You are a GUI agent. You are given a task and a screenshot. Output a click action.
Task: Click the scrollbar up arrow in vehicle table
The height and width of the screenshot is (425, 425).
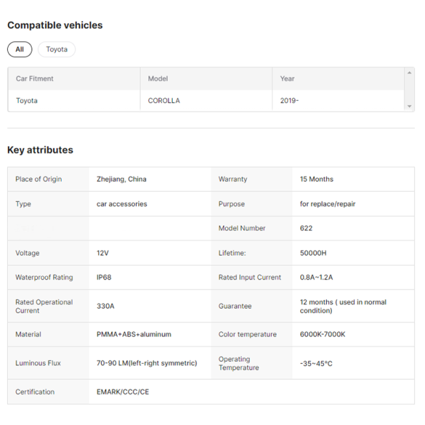[409, 71]
